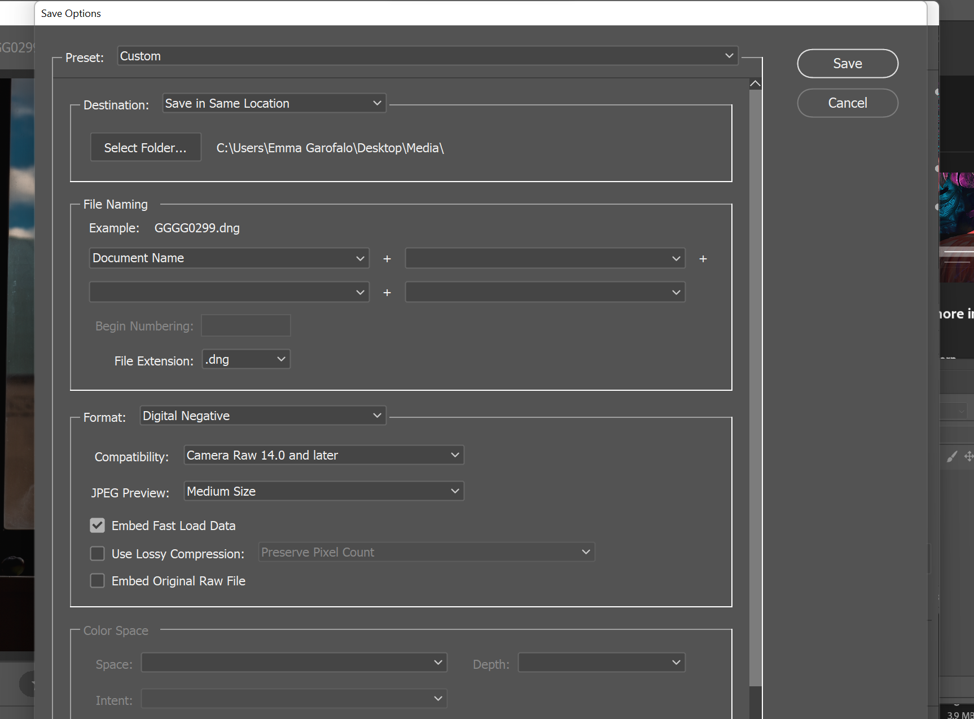Click the Save button

pos(847,64)
